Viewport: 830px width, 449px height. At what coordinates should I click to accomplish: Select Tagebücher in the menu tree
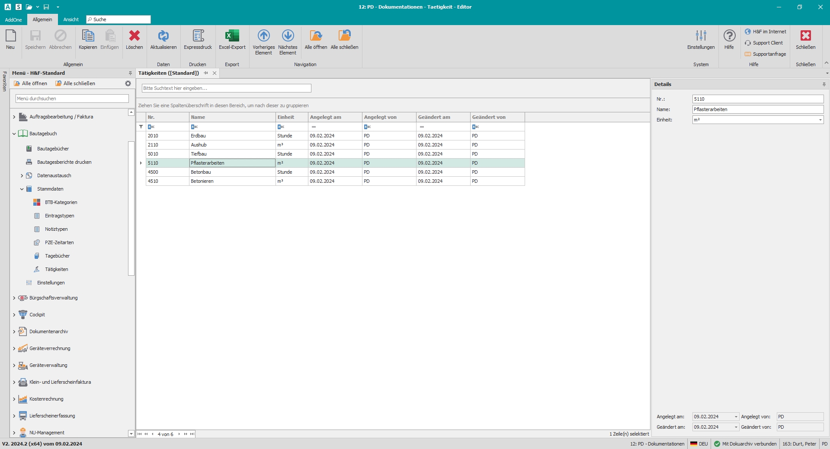pos(57,256)
